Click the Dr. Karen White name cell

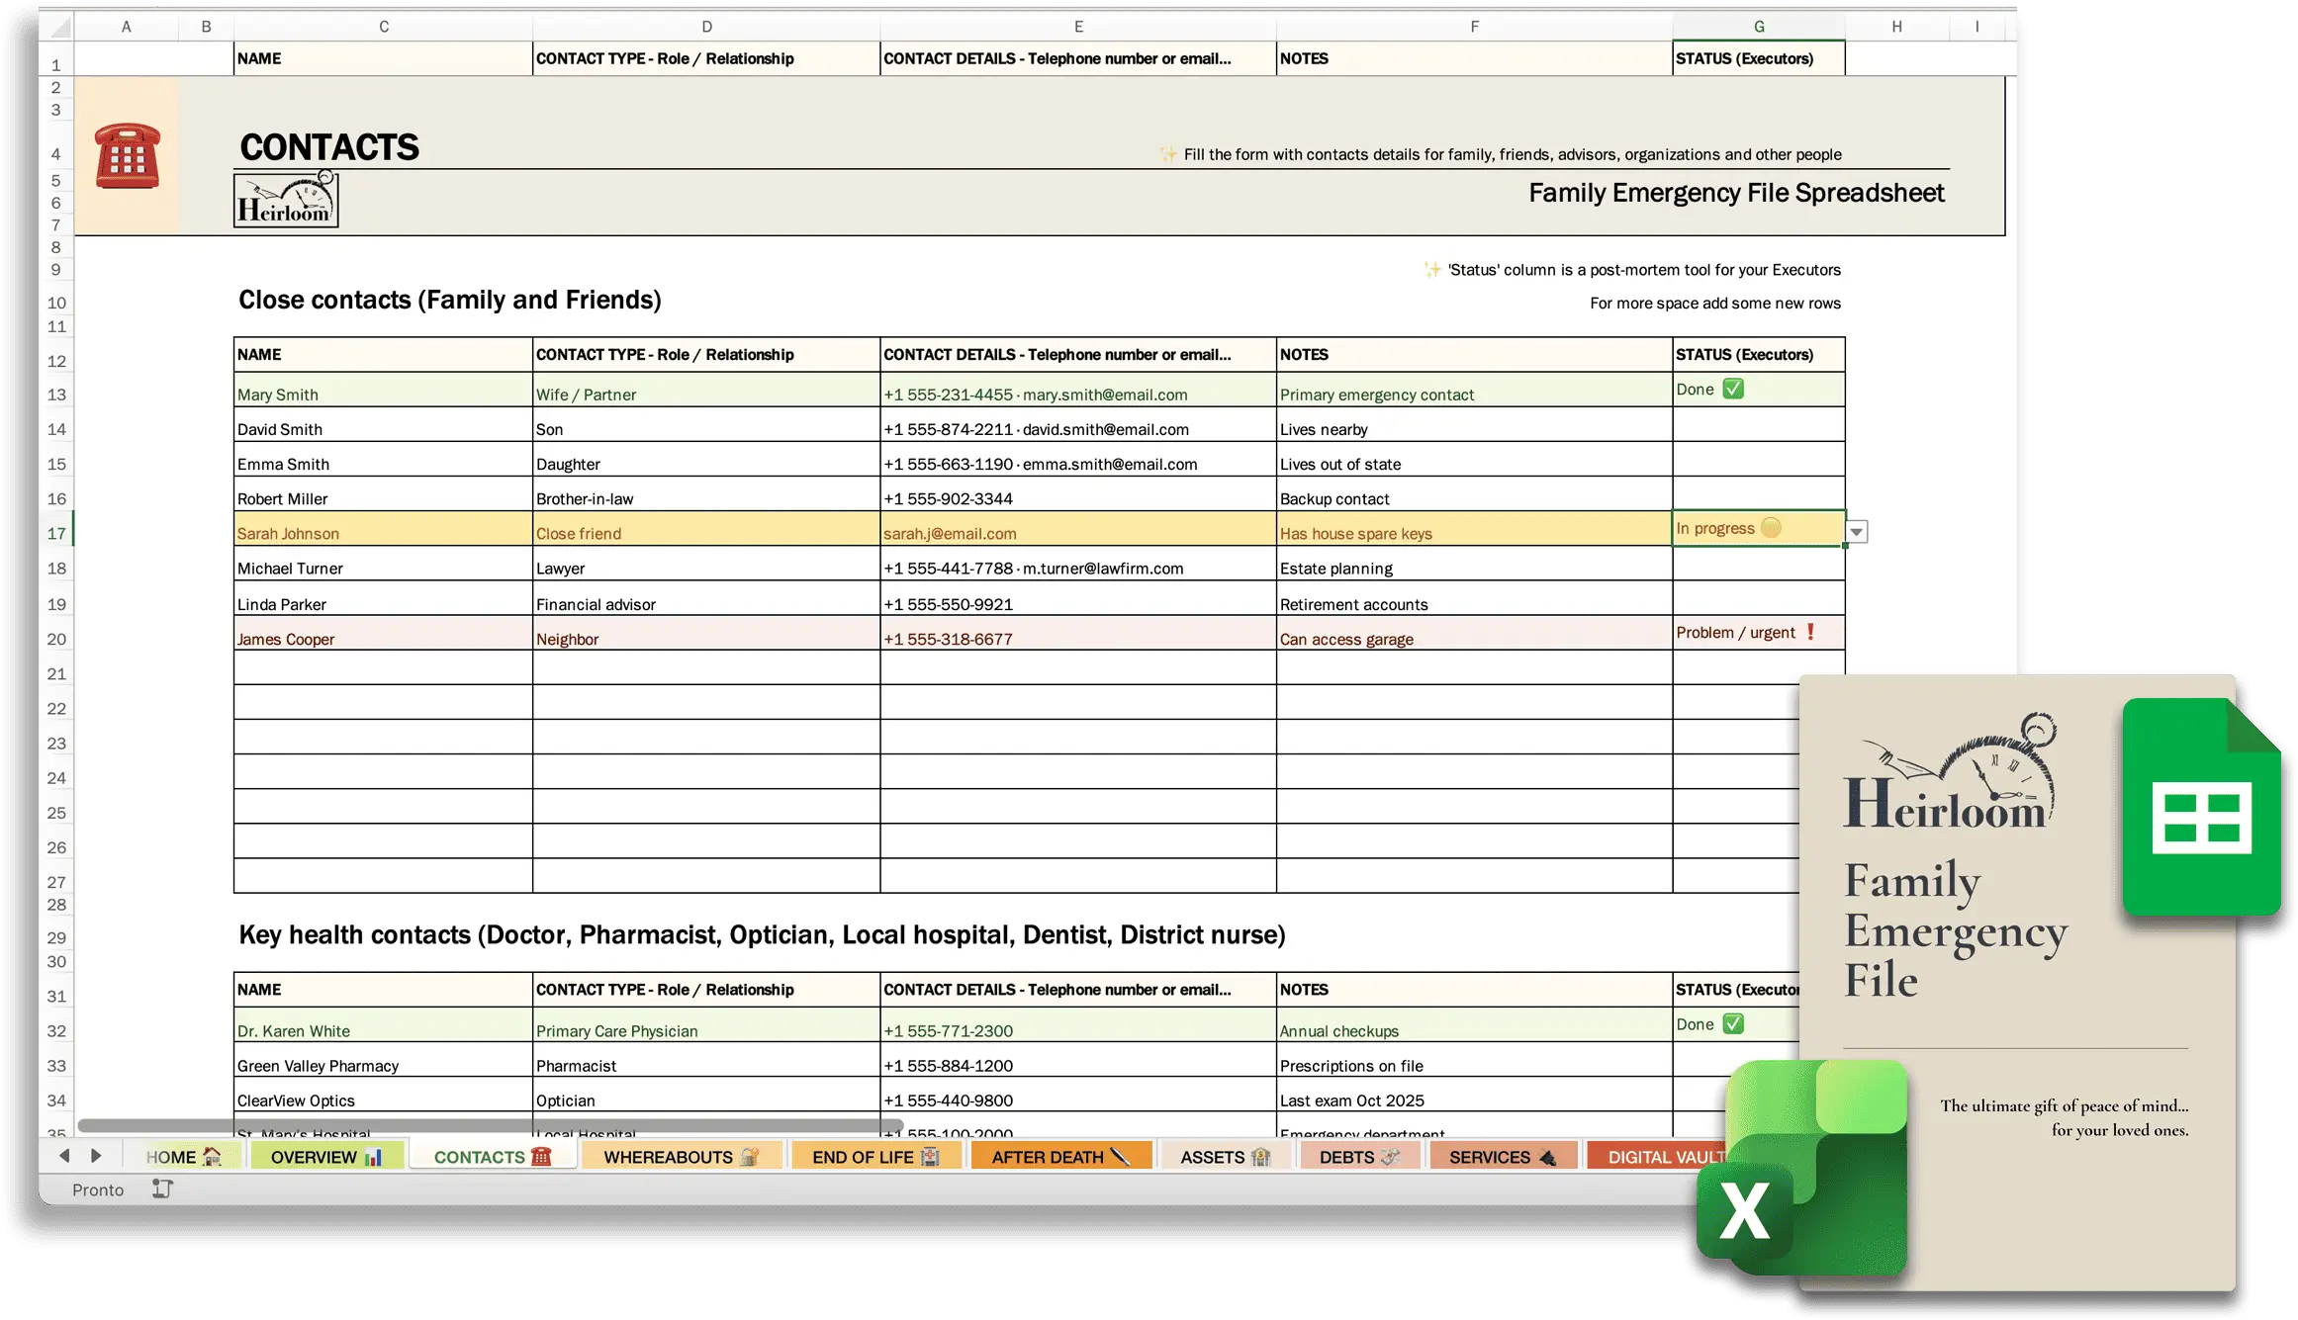coord(383,1025)
